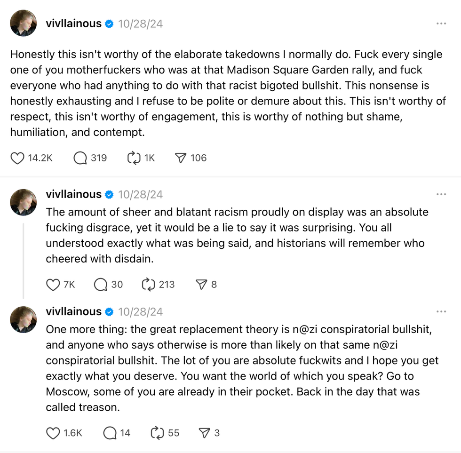The height and width of the screenshot is (453, 461).
Task: Open replies on post with 319 comments
Action: click(80, 158)
